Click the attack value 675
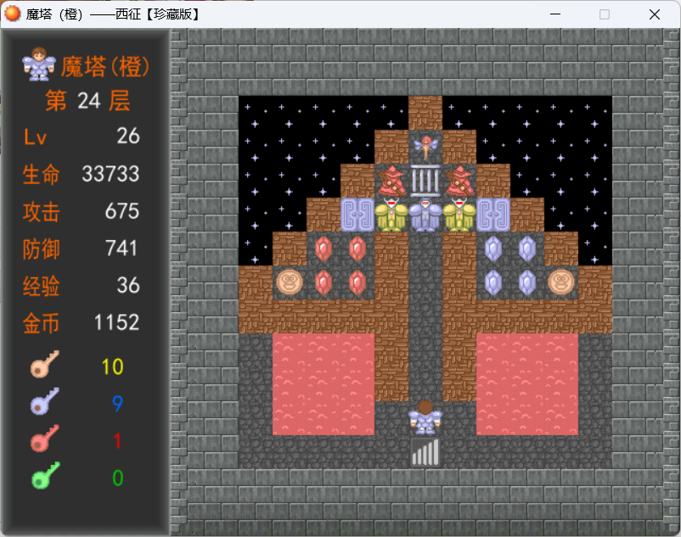 (122, 210)
